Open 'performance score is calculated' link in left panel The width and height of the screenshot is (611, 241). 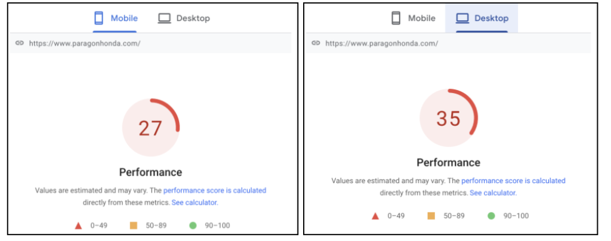point(215,190)
